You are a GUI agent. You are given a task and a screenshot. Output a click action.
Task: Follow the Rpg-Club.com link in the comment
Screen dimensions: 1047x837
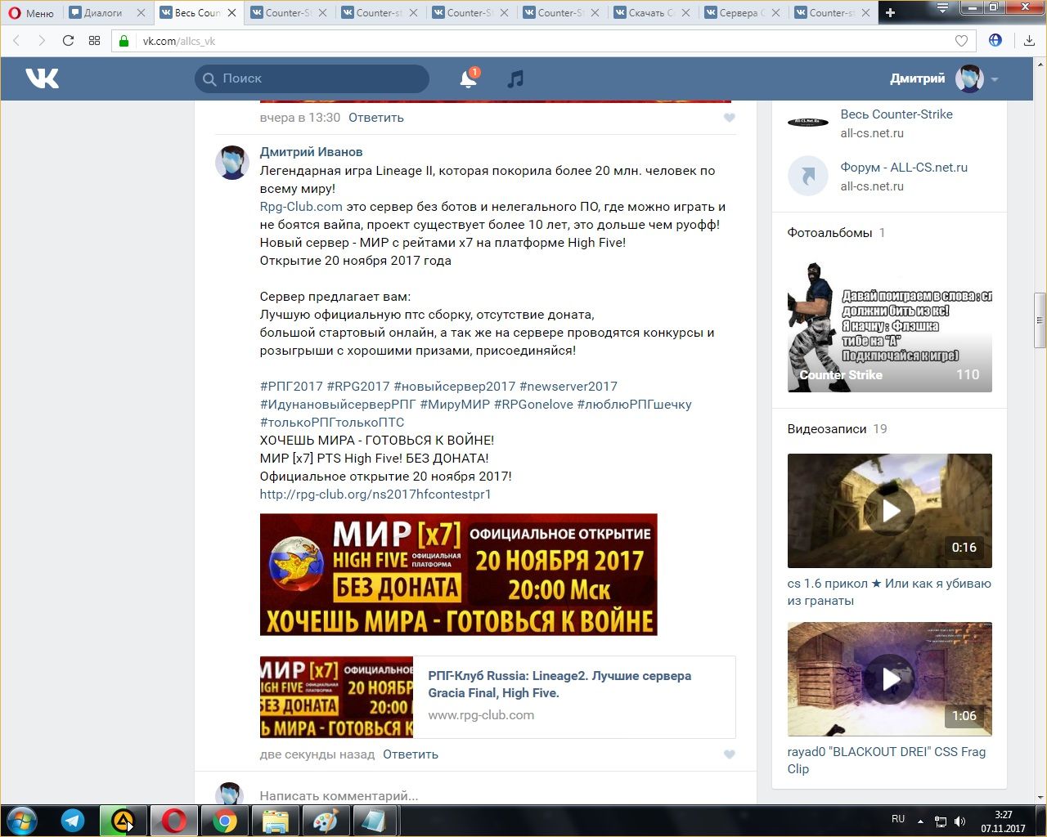coord(301,207)
